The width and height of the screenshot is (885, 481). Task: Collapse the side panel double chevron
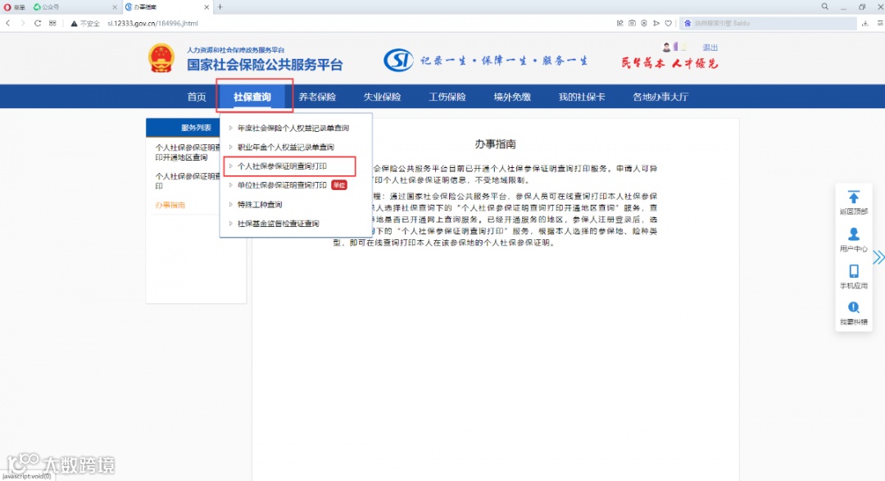click(878, 257)
